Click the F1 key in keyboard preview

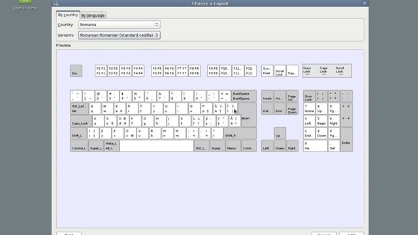(101, 71)
